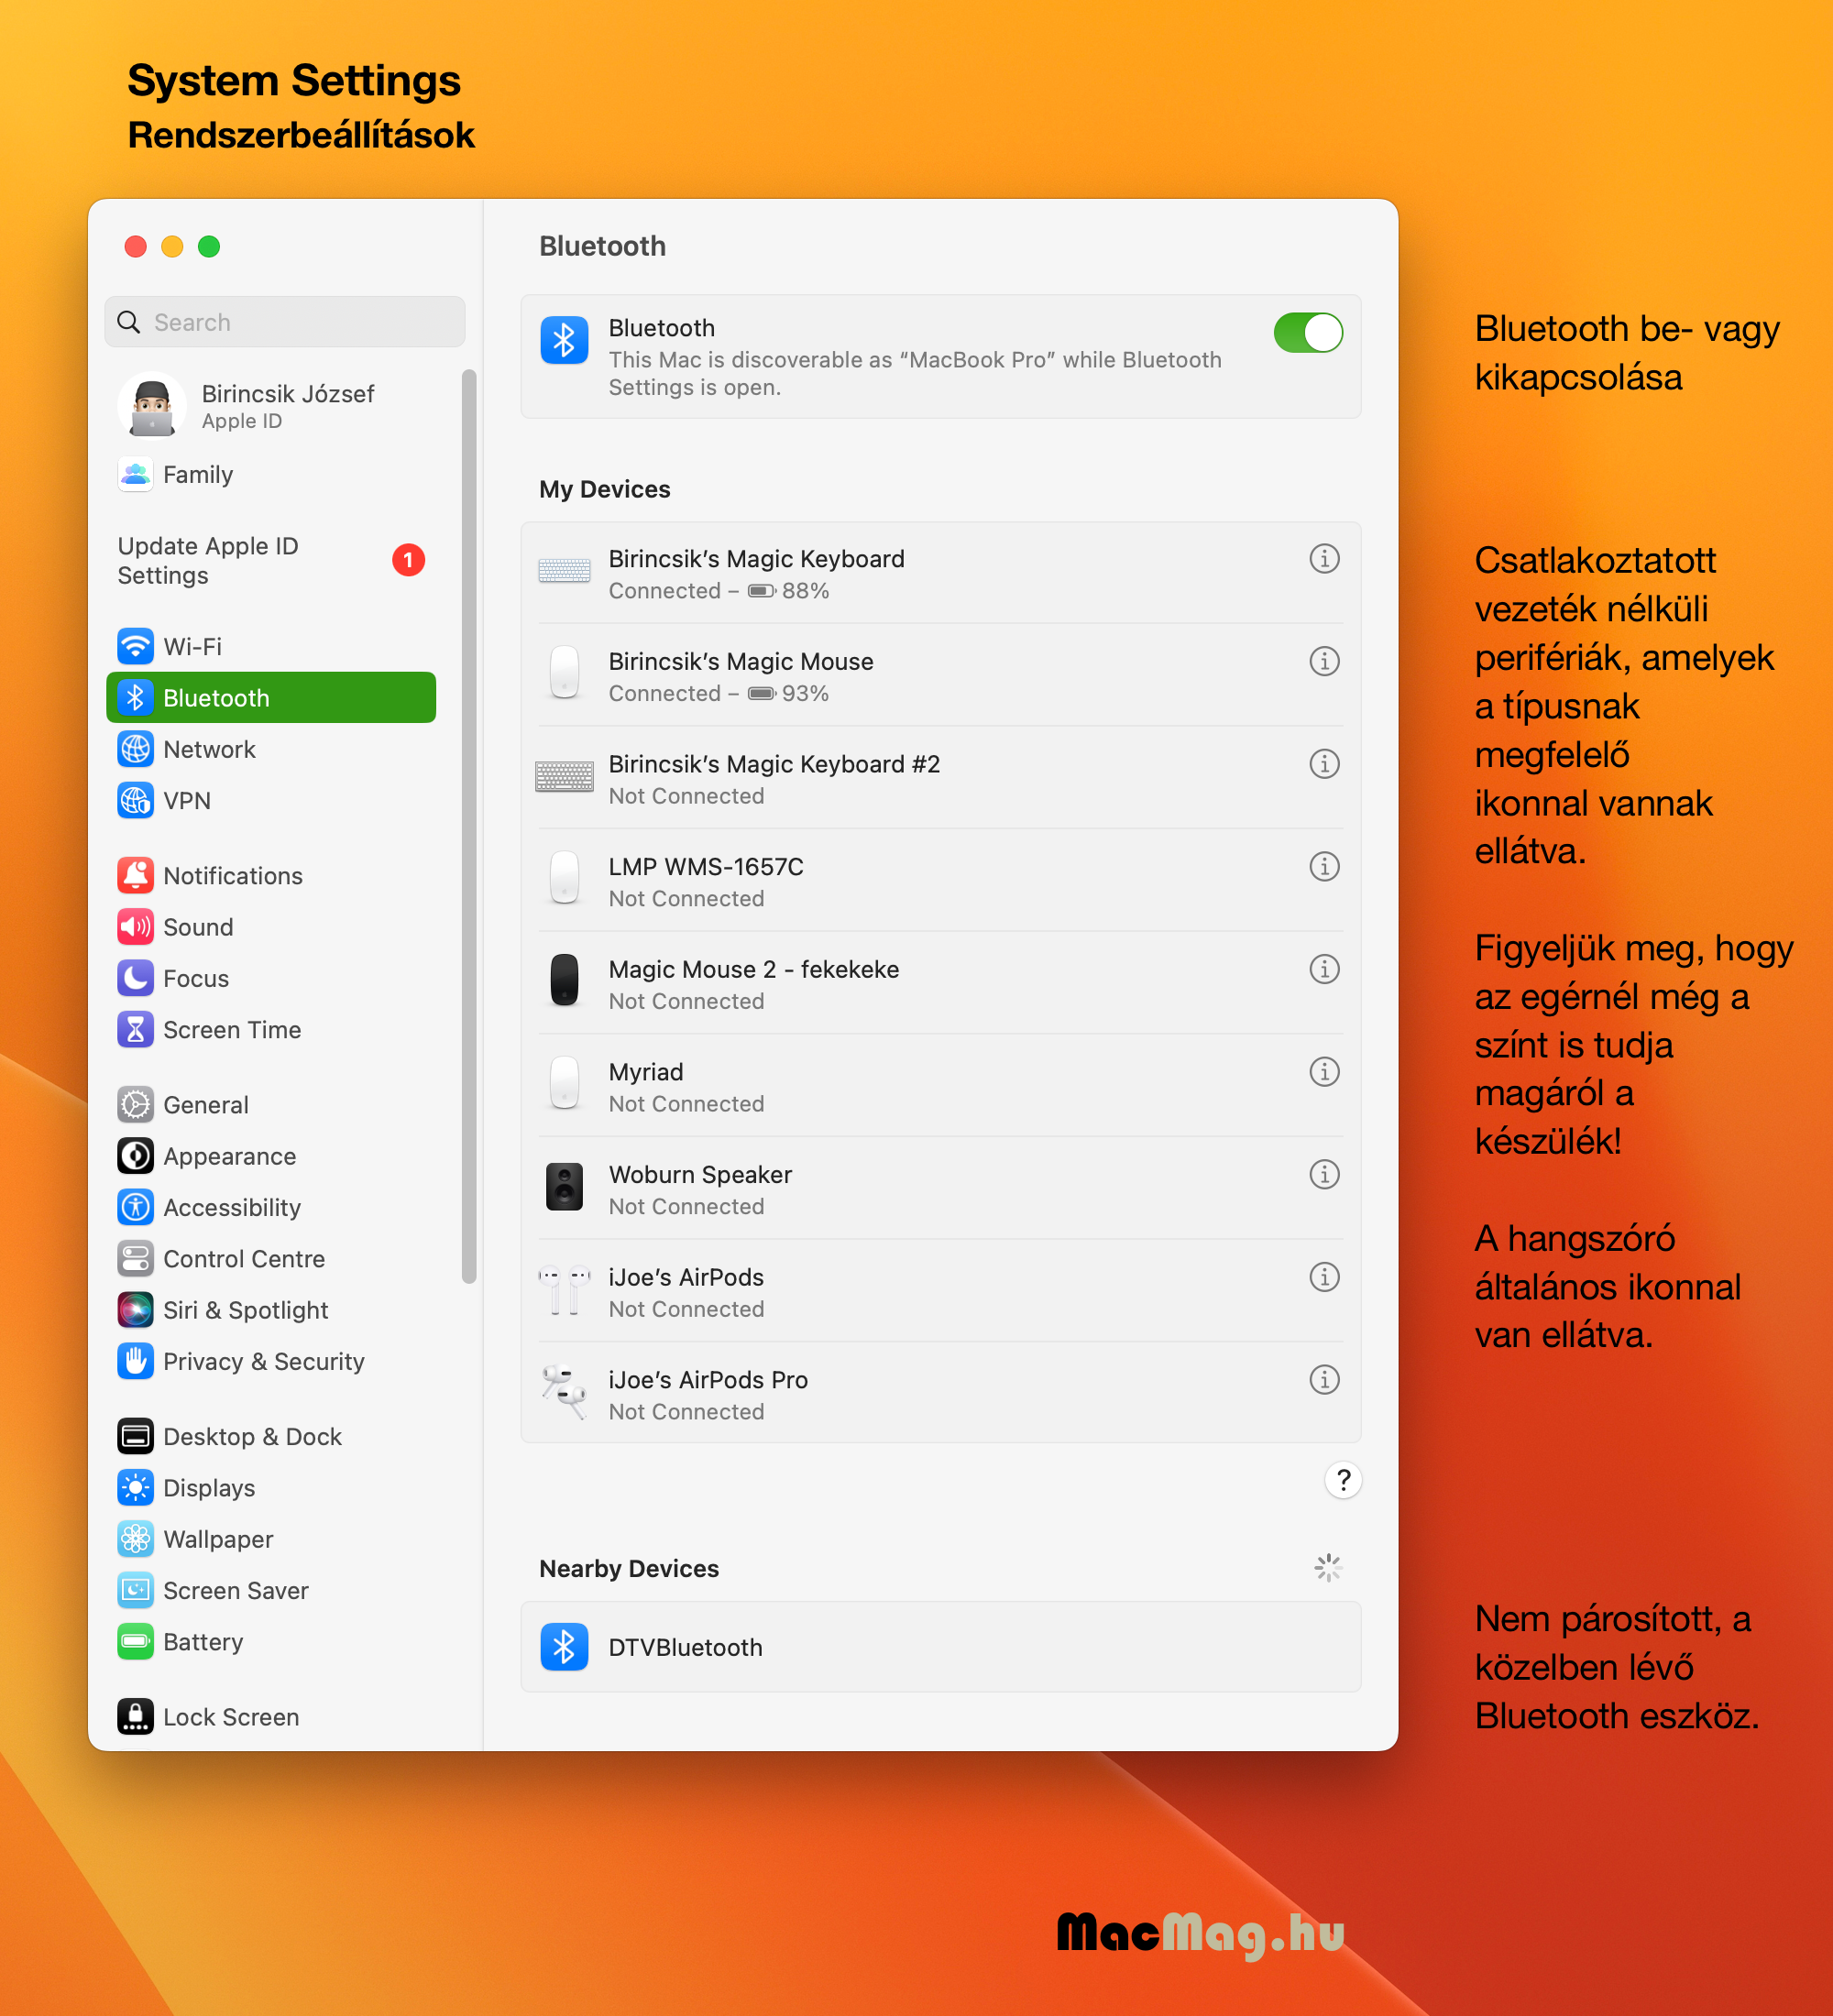Click the red notification badge
The image size is (1833, 2016).
click(408, 560)
